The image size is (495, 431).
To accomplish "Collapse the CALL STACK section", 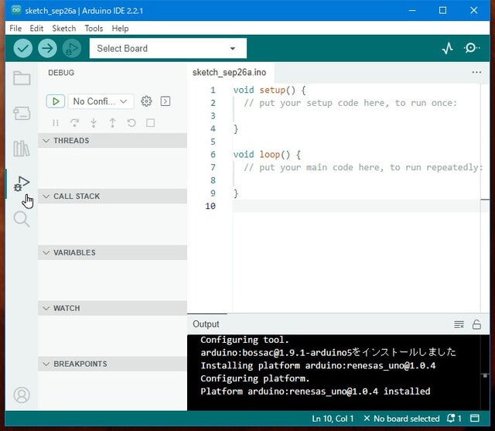I will tap(112, 196).
